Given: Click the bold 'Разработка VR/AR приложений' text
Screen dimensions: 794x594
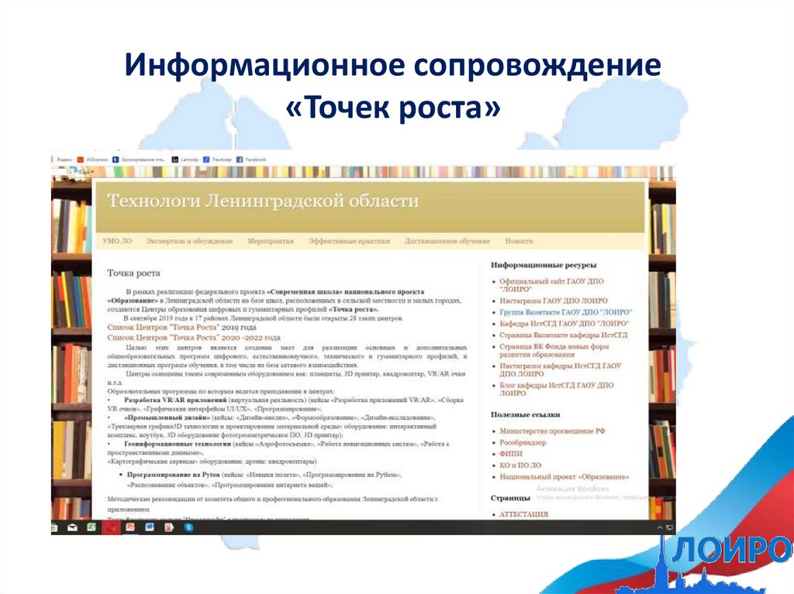Looking at the screenshot, I should (x=175, y=400).
